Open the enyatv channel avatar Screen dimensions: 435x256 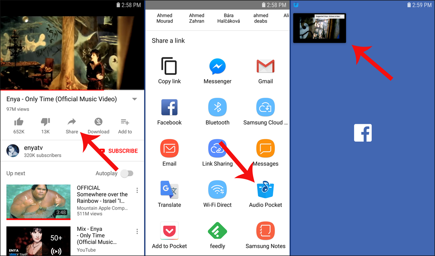tap(13, 151)
